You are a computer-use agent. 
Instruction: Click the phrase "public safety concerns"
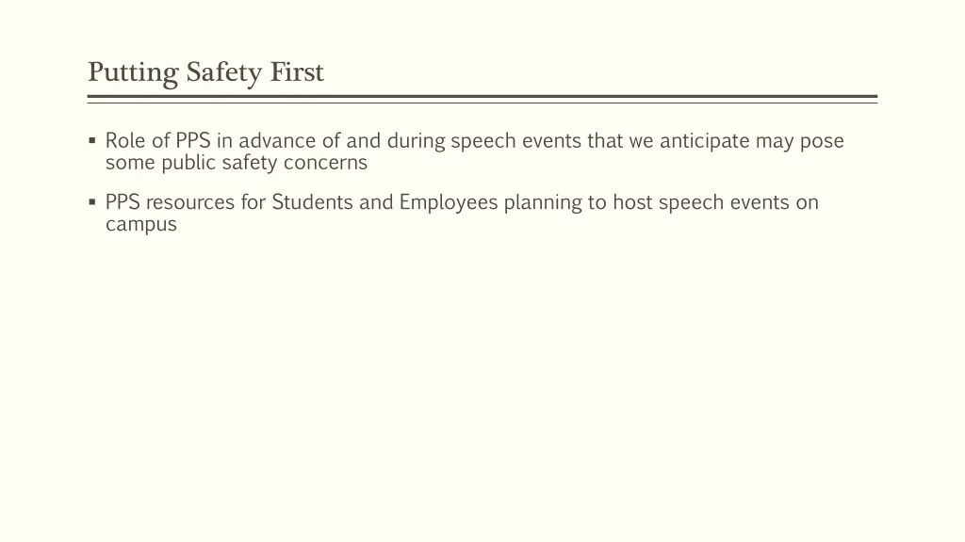(265, 164)
